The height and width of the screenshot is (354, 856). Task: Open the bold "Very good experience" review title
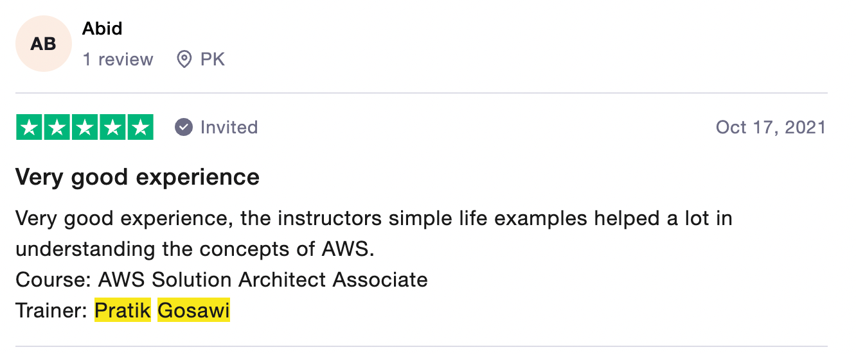[x=138, y=176]
